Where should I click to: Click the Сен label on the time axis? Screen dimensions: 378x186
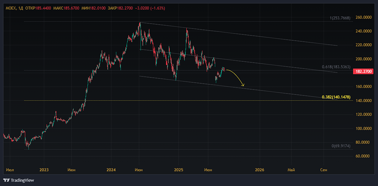[323, 170]
